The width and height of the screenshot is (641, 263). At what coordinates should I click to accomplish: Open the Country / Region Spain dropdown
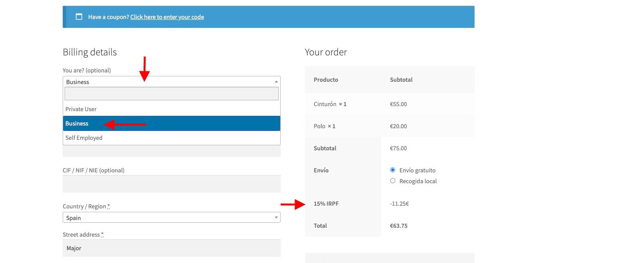(x=171, y=218)
